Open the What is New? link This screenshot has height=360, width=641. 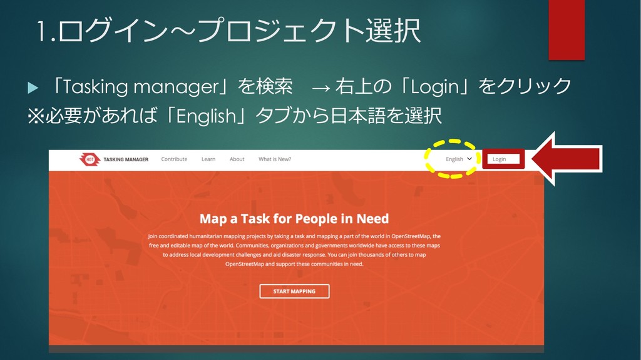(x=275, y=159)
